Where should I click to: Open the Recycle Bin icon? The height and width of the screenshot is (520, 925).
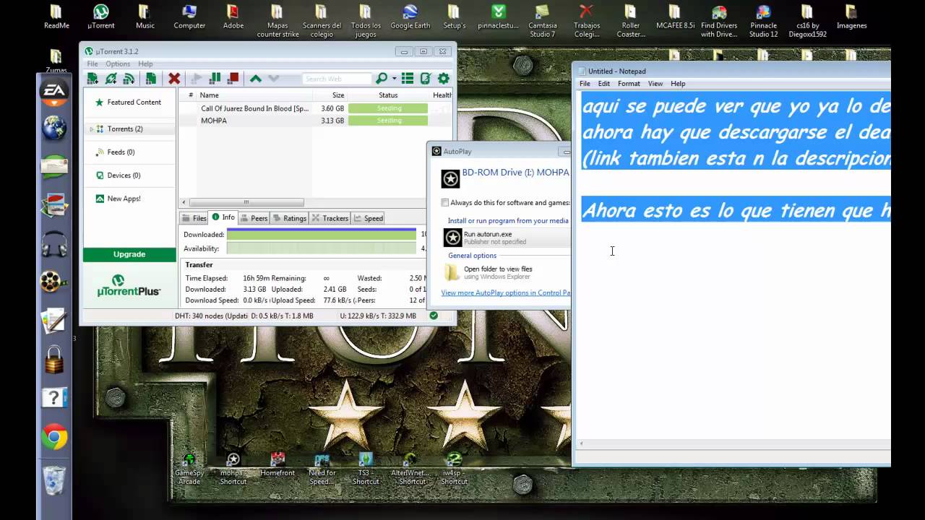[54, 480]
